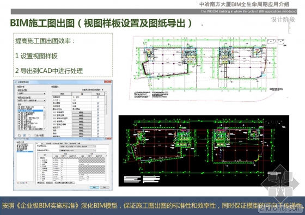Image resolution: width=305 pixels, height=215 pixels.
Task: Select highlighted template in names list
Action: [30, 110]
